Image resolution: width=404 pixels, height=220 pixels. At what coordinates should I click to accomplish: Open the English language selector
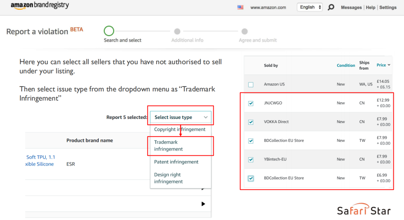point(310,7)
